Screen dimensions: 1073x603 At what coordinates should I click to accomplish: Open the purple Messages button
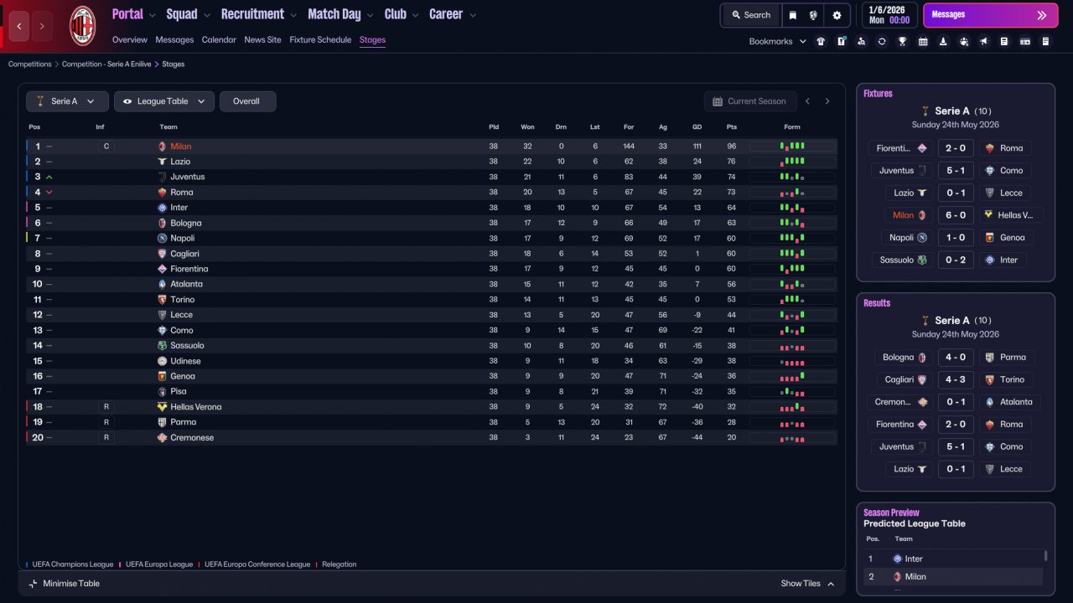990,15
